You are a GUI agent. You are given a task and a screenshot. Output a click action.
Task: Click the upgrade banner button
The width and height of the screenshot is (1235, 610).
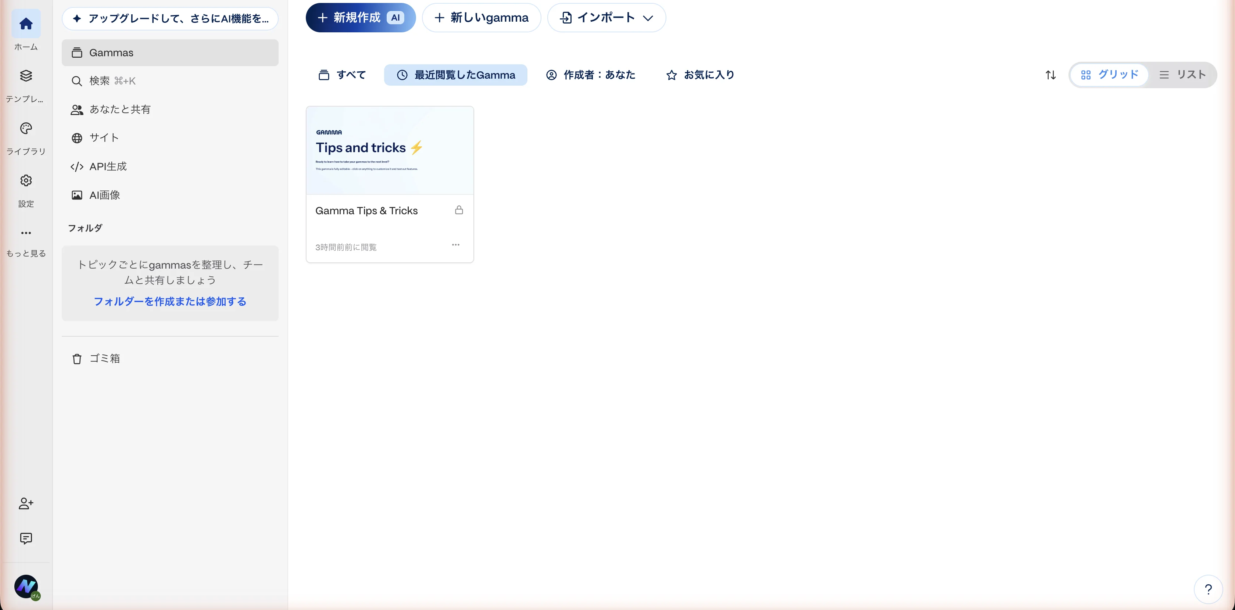170,19
